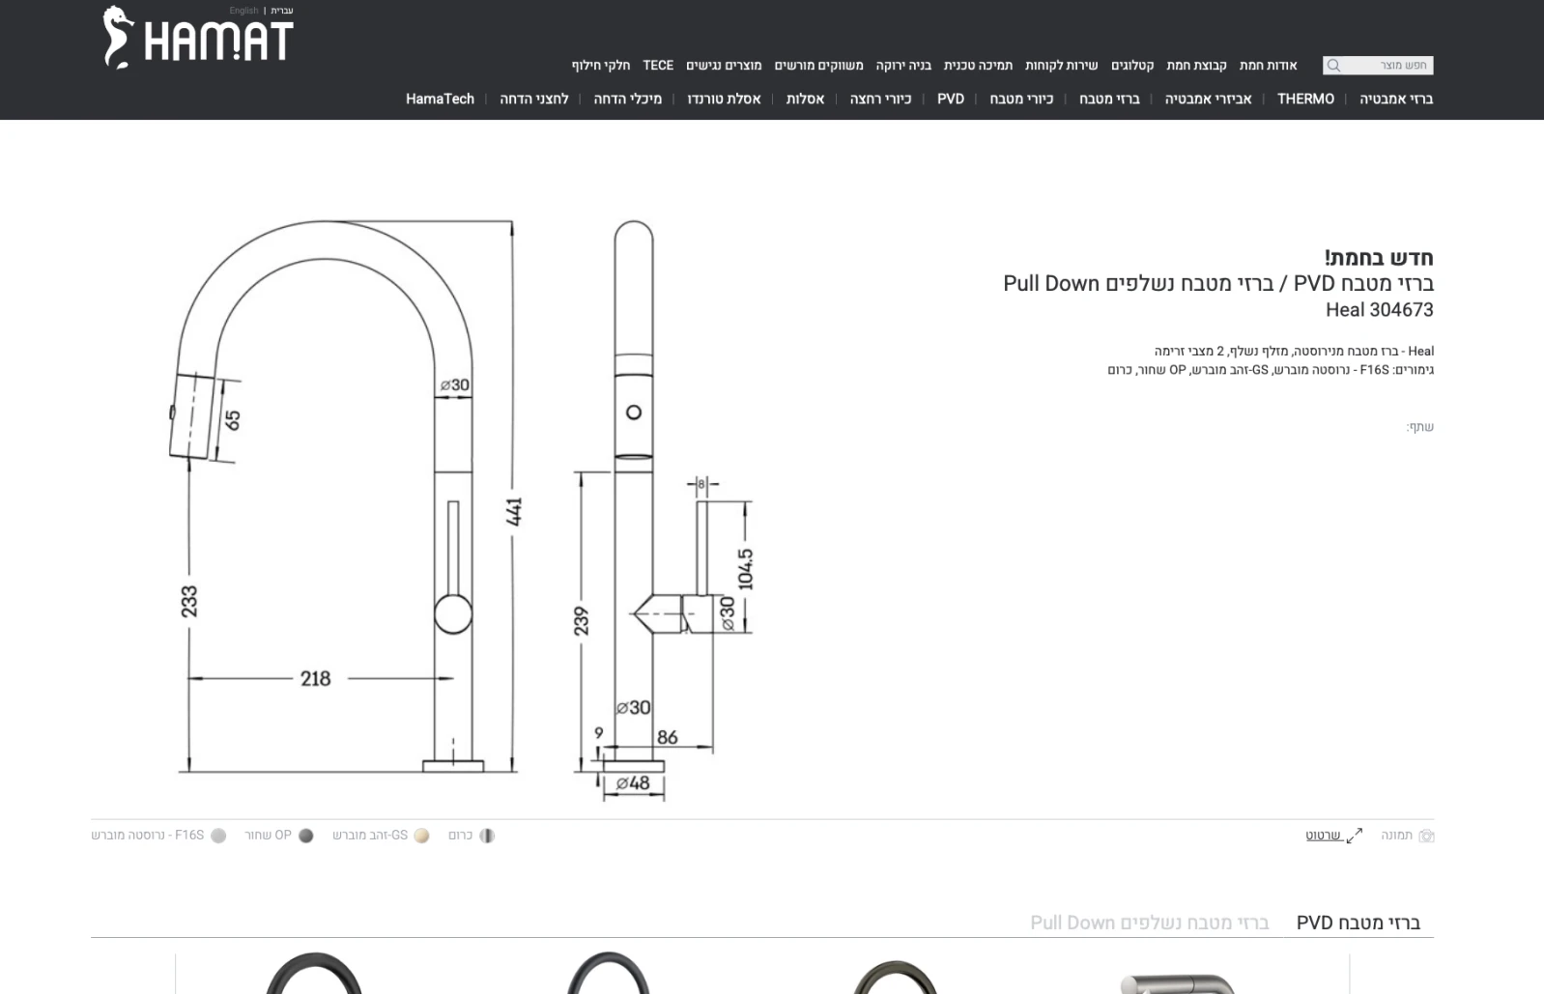
Task: Open אסלת טורנדו category
Action: (x=724, y=99)
